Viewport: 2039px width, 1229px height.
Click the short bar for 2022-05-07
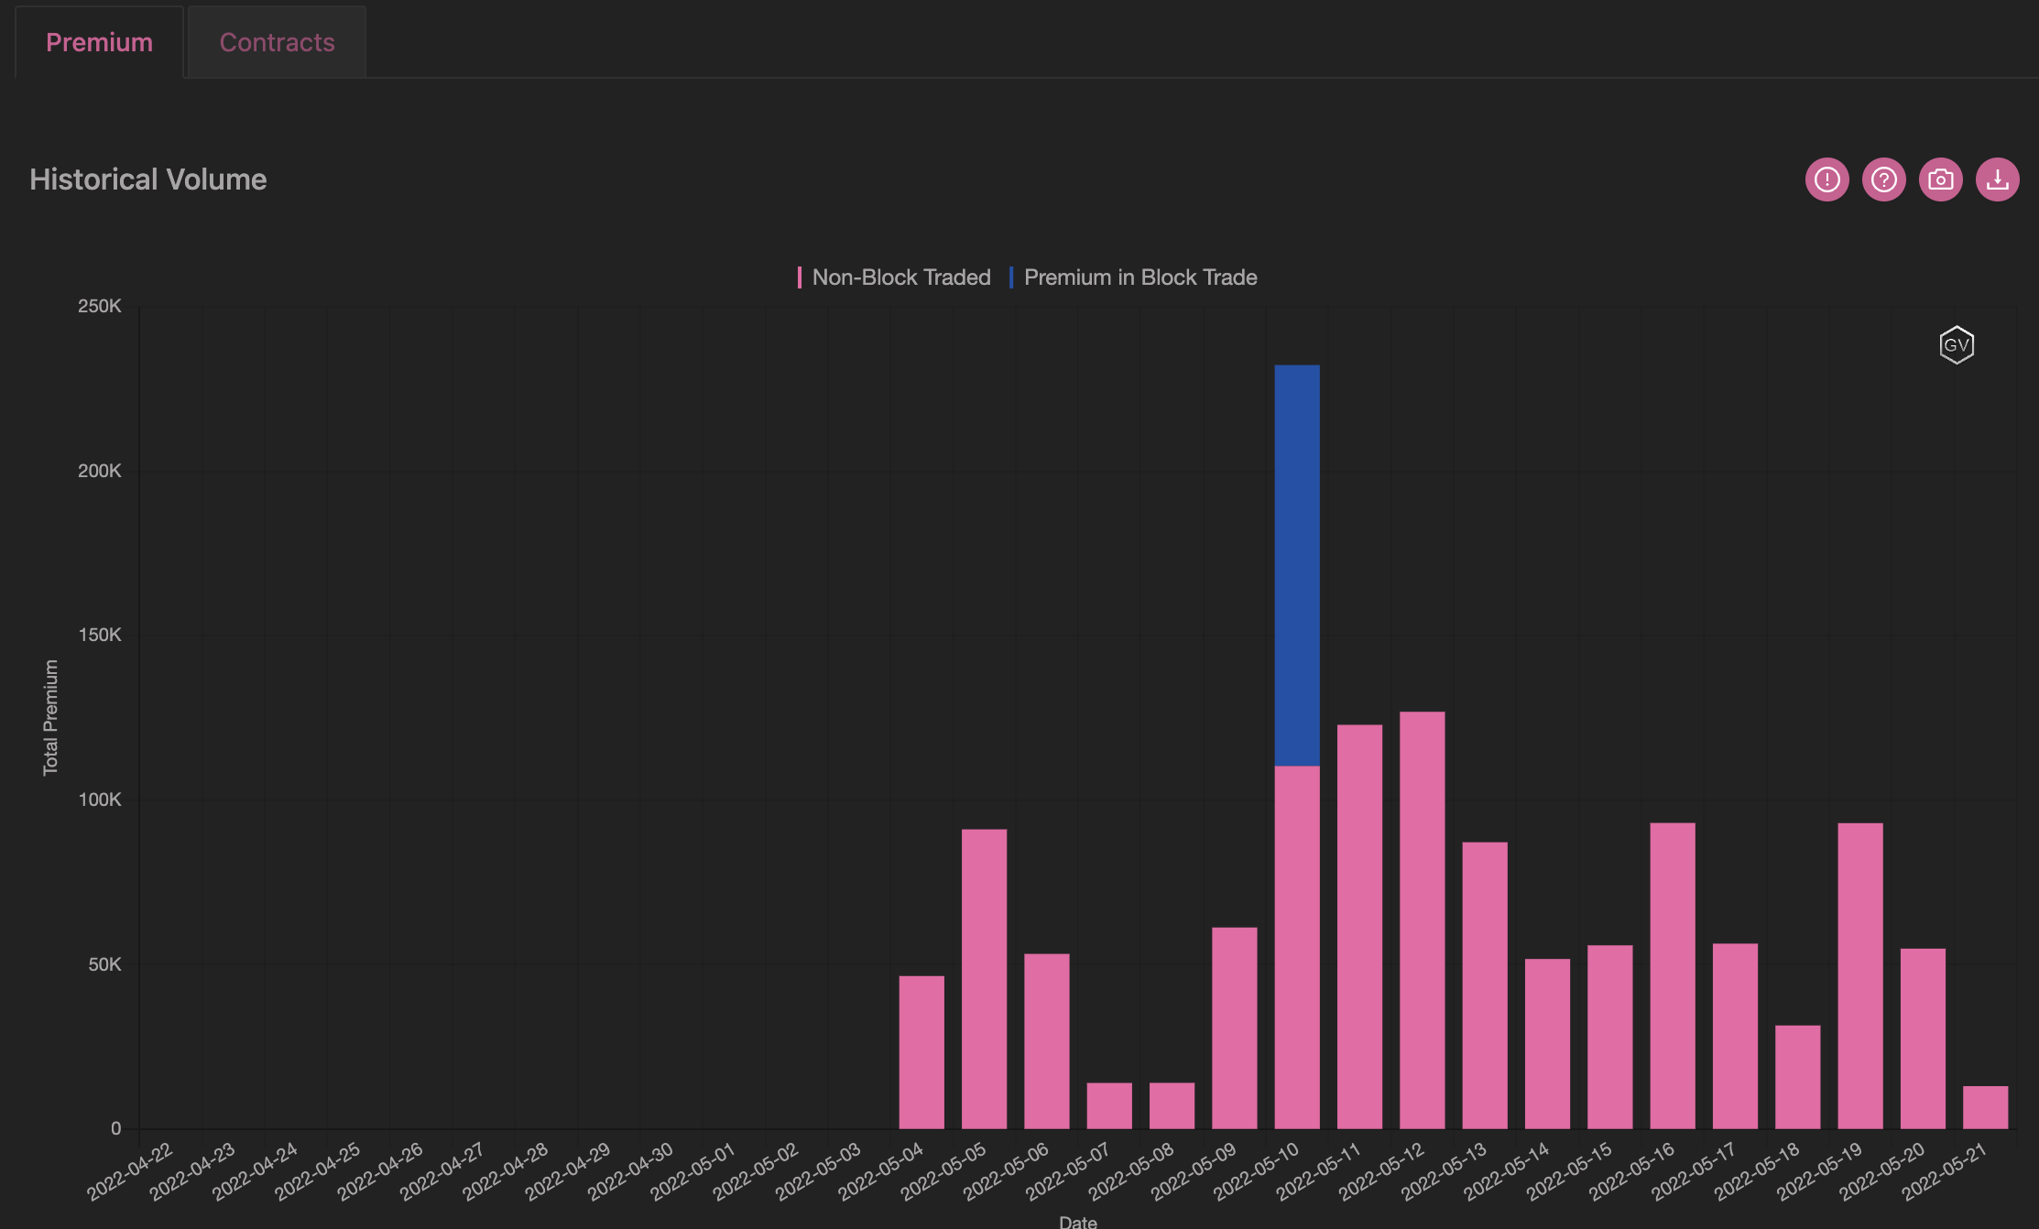point(1109,1105)
